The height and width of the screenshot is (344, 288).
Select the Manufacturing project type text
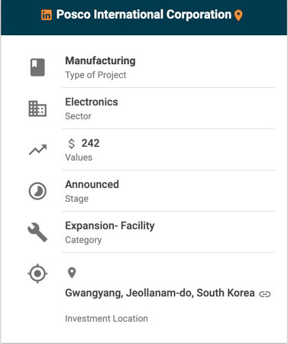click(100, 61)
